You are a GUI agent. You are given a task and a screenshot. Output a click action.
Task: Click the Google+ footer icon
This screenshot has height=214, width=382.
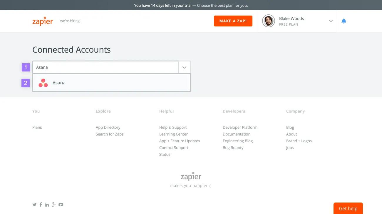54,204
